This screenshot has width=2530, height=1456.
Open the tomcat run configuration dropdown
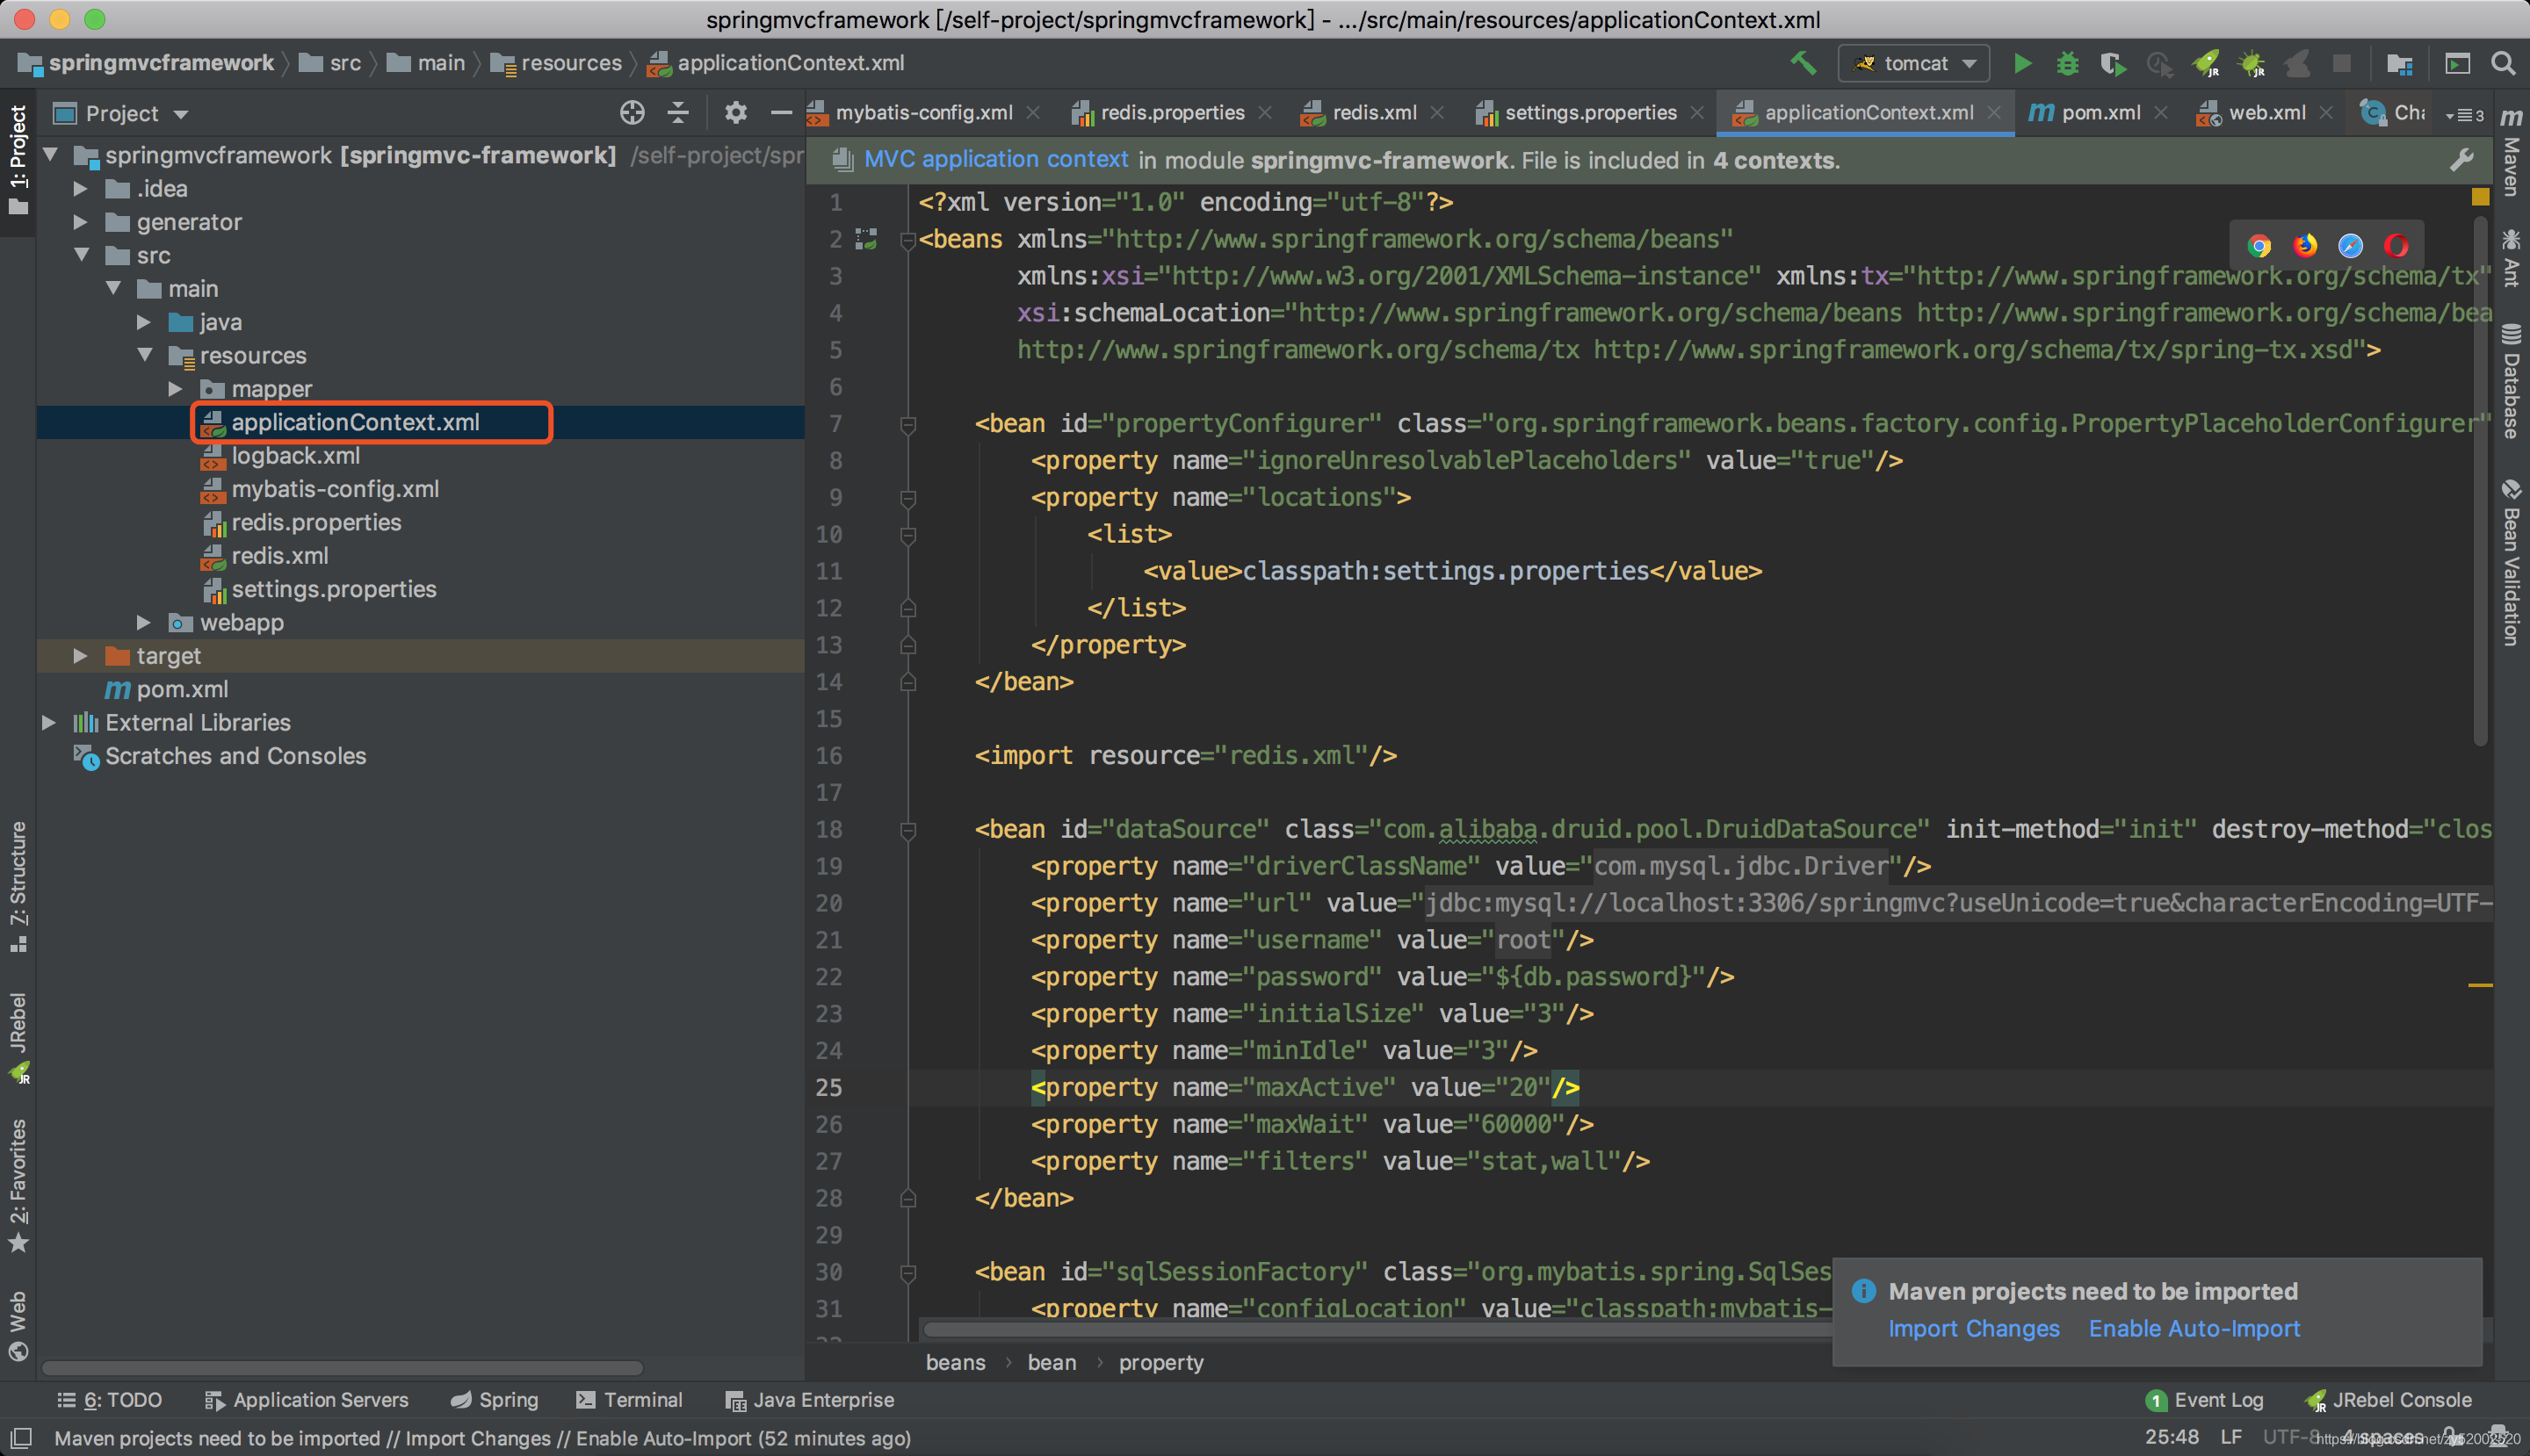pos(1912,64)
